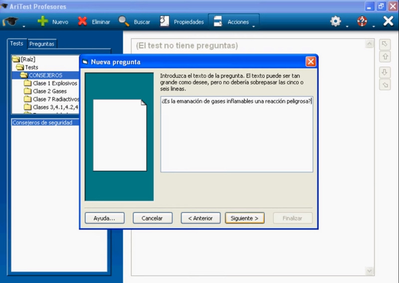Select the [Raíz] root folder
This screenshot has height=283, width=399.
pos(24,59)
